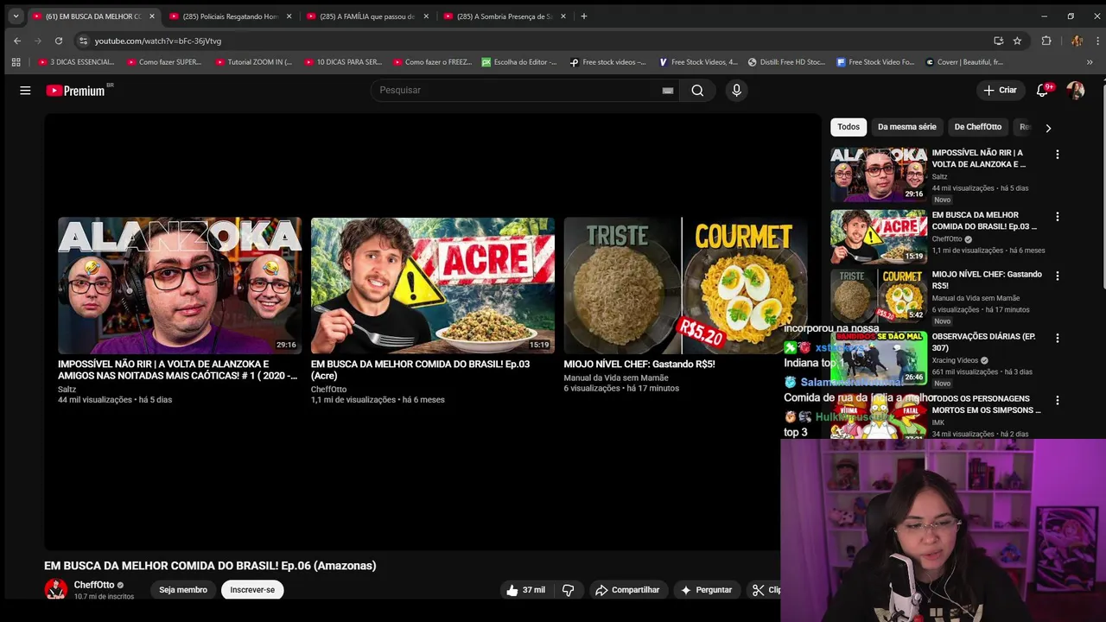Close the Policiais Resgatando tab
This screenshot has width=1106, height=622.
(289, 16)
